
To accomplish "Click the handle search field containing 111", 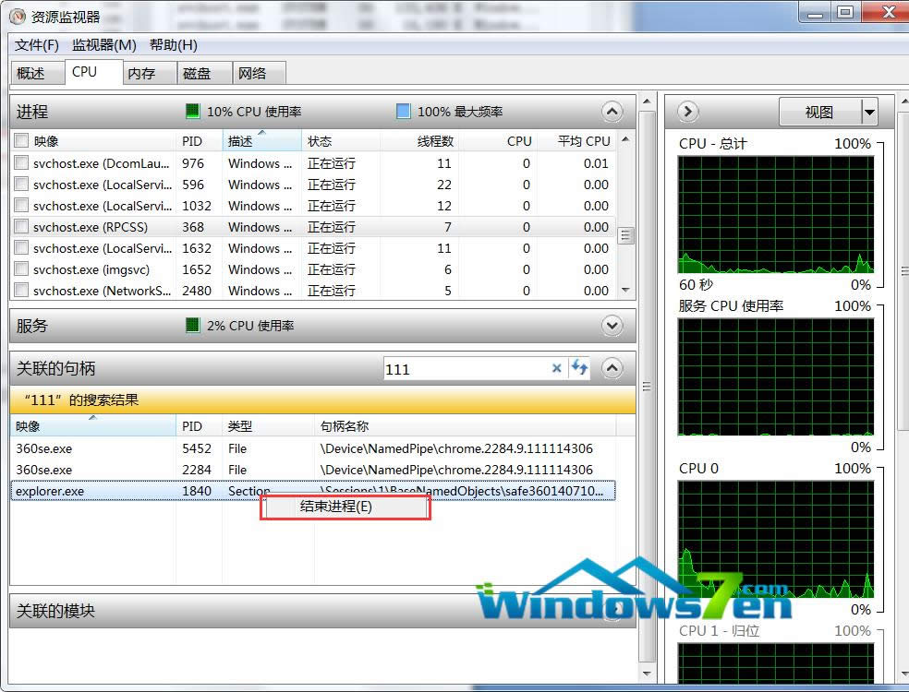I will (x=465, y=368).
